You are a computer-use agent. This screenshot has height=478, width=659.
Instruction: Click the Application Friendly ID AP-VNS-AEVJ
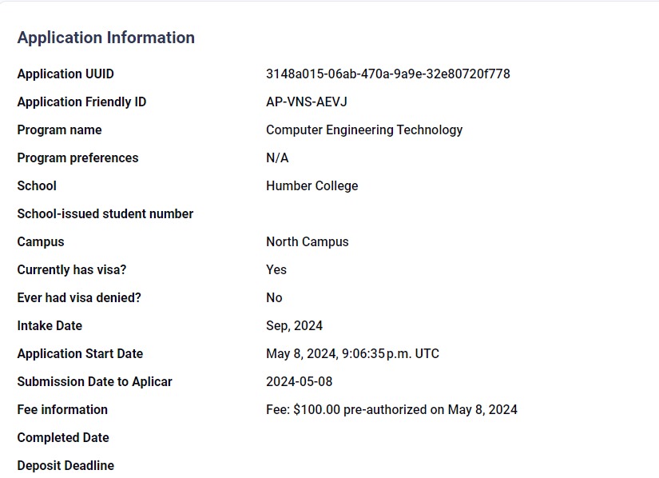coord(307,102)
